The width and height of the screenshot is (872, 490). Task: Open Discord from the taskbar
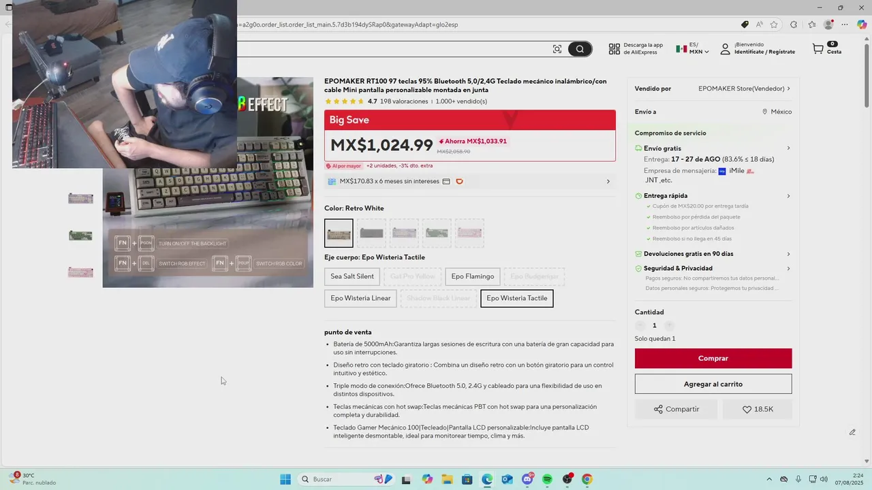pos(527,479)
